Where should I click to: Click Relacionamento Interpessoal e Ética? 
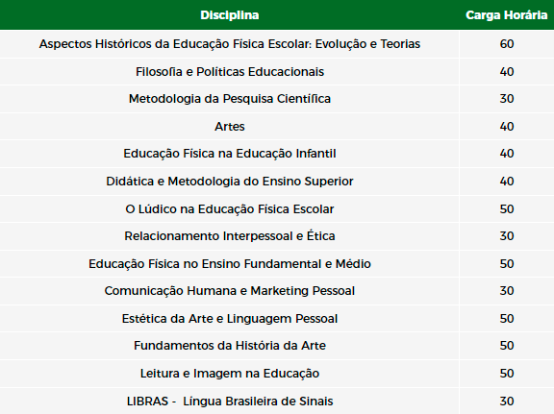point(230,235)
